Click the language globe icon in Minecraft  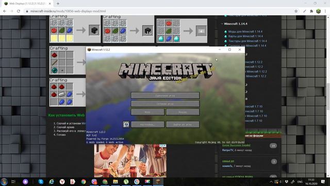[x=126, y=125]
